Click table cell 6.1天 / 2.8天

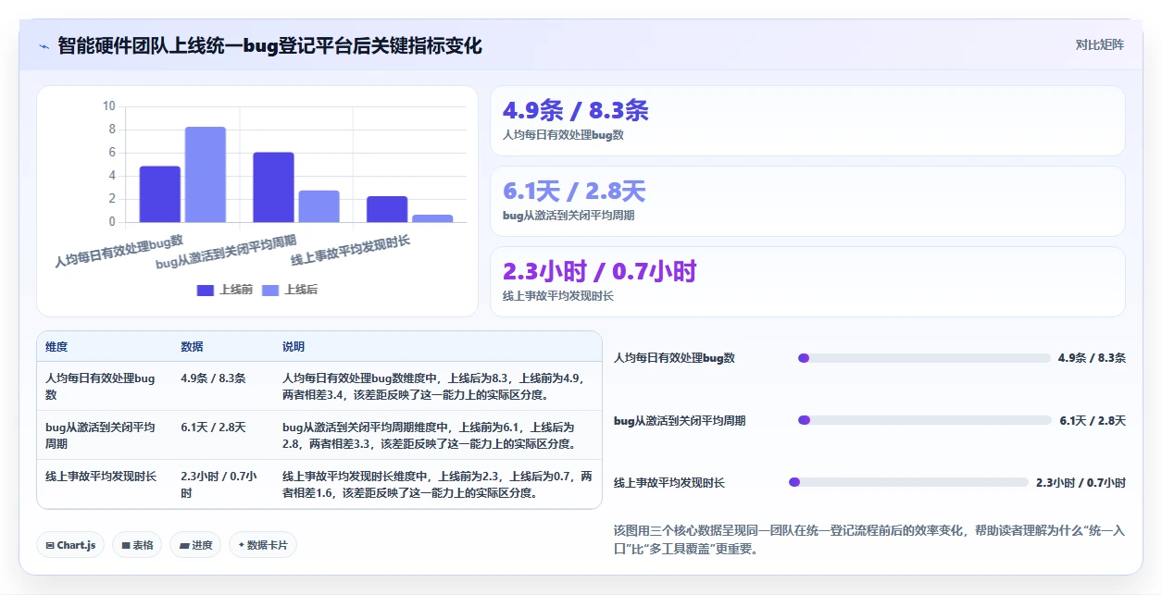(x=213, y=428)
